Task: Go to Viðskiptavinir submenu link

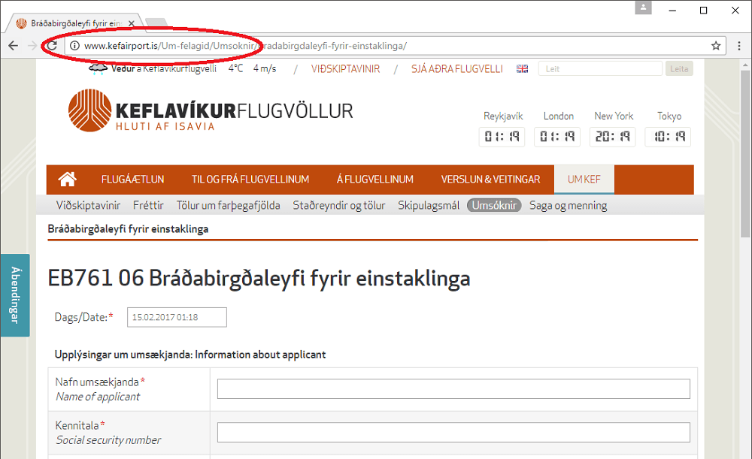Action: click(88, 206)
